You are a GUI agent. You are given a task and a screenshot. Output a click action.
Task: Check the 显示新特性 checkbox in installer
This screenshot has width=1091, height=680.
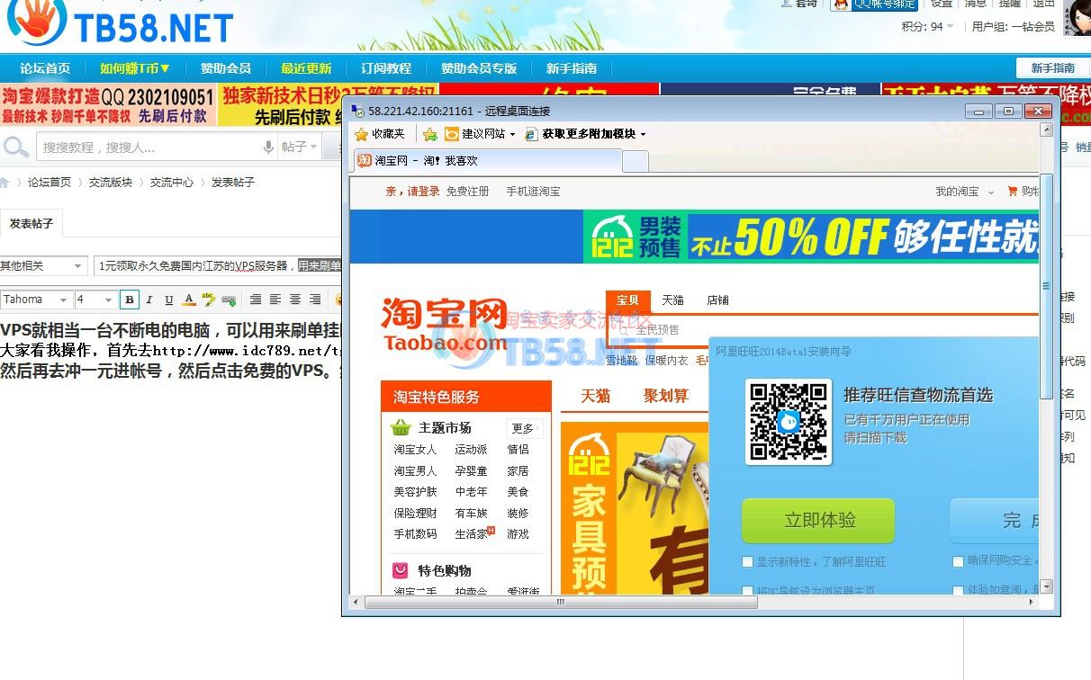point(747,561)
